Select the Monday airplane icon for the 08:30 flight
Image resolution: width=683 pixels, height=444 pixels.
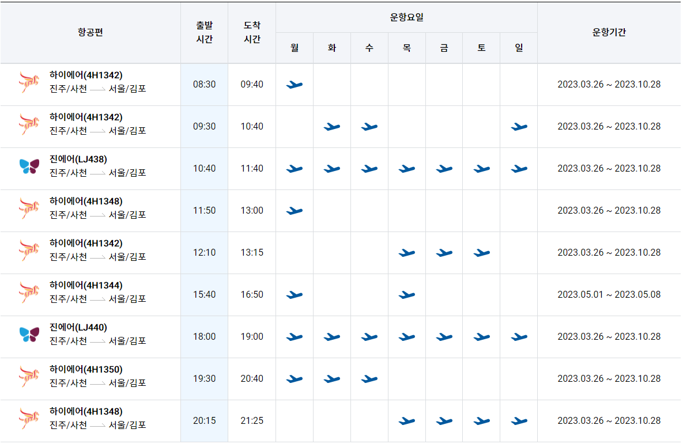pos(294,84)
